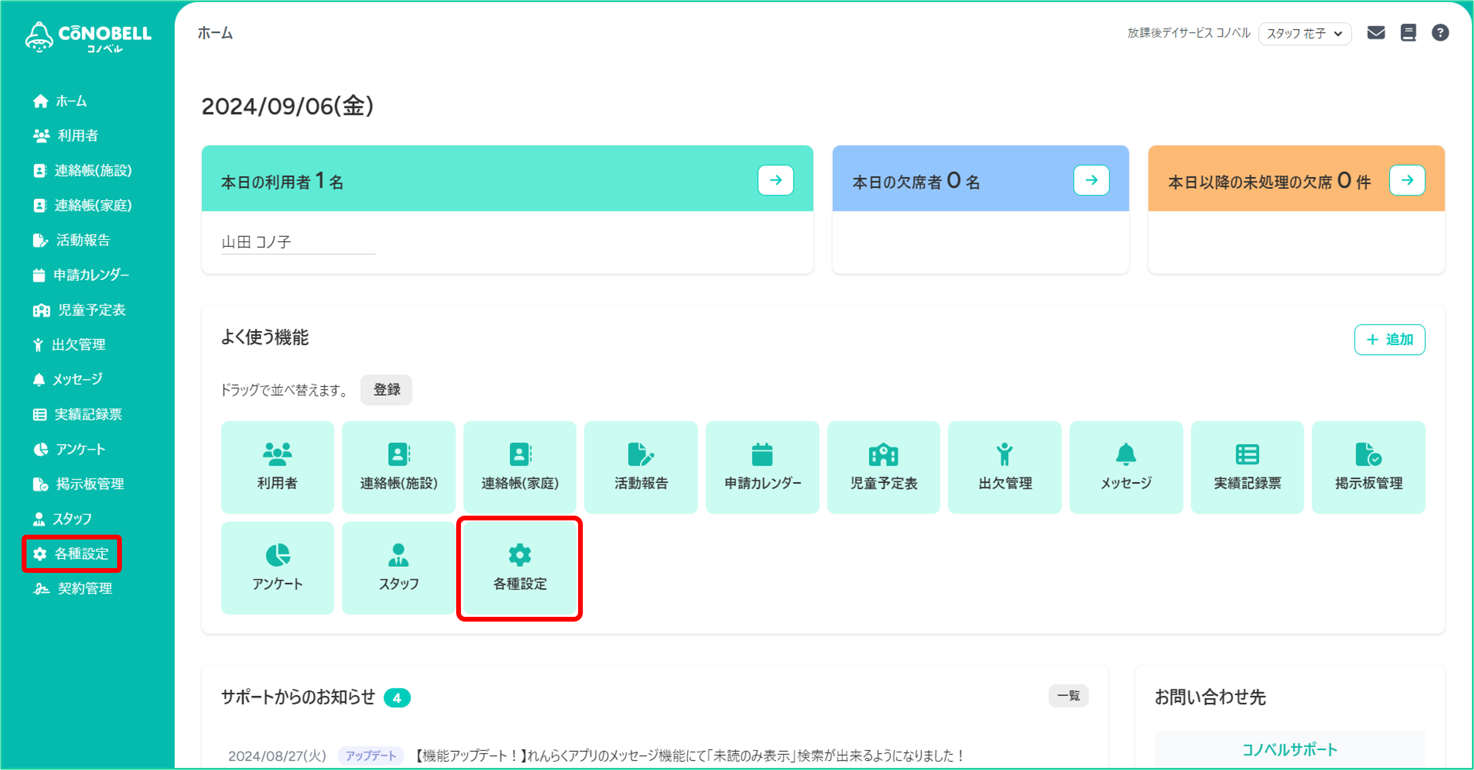Open 利用者 in the sidebar menu
The width and height of the screenshot is (1474, 770).
pyautogui.click(x=66, y=136)
